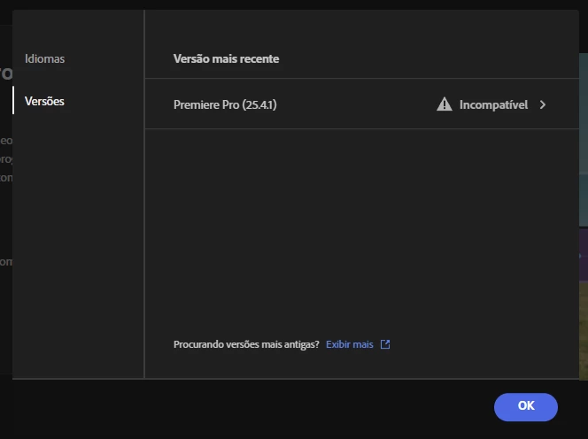
Task: Click the Incompatível status label
Action: pos(493,104)
